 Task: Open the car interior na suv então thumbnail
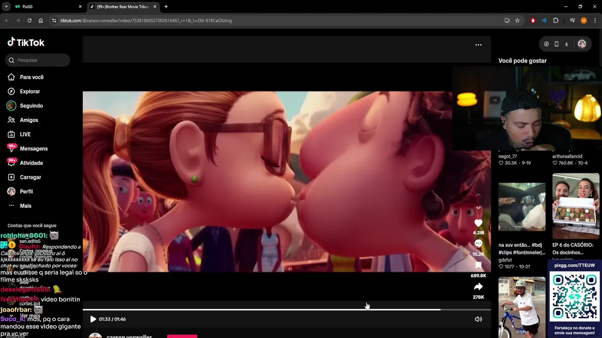(522, 207)
